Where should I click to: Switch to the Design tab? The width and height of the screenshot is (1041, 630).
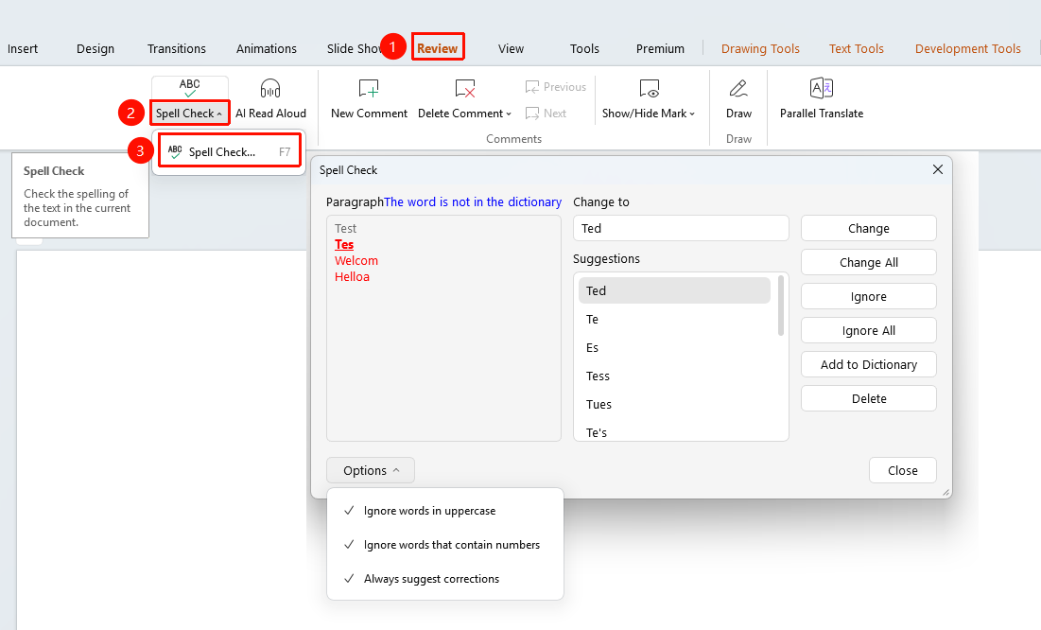(x=95, y=48)
